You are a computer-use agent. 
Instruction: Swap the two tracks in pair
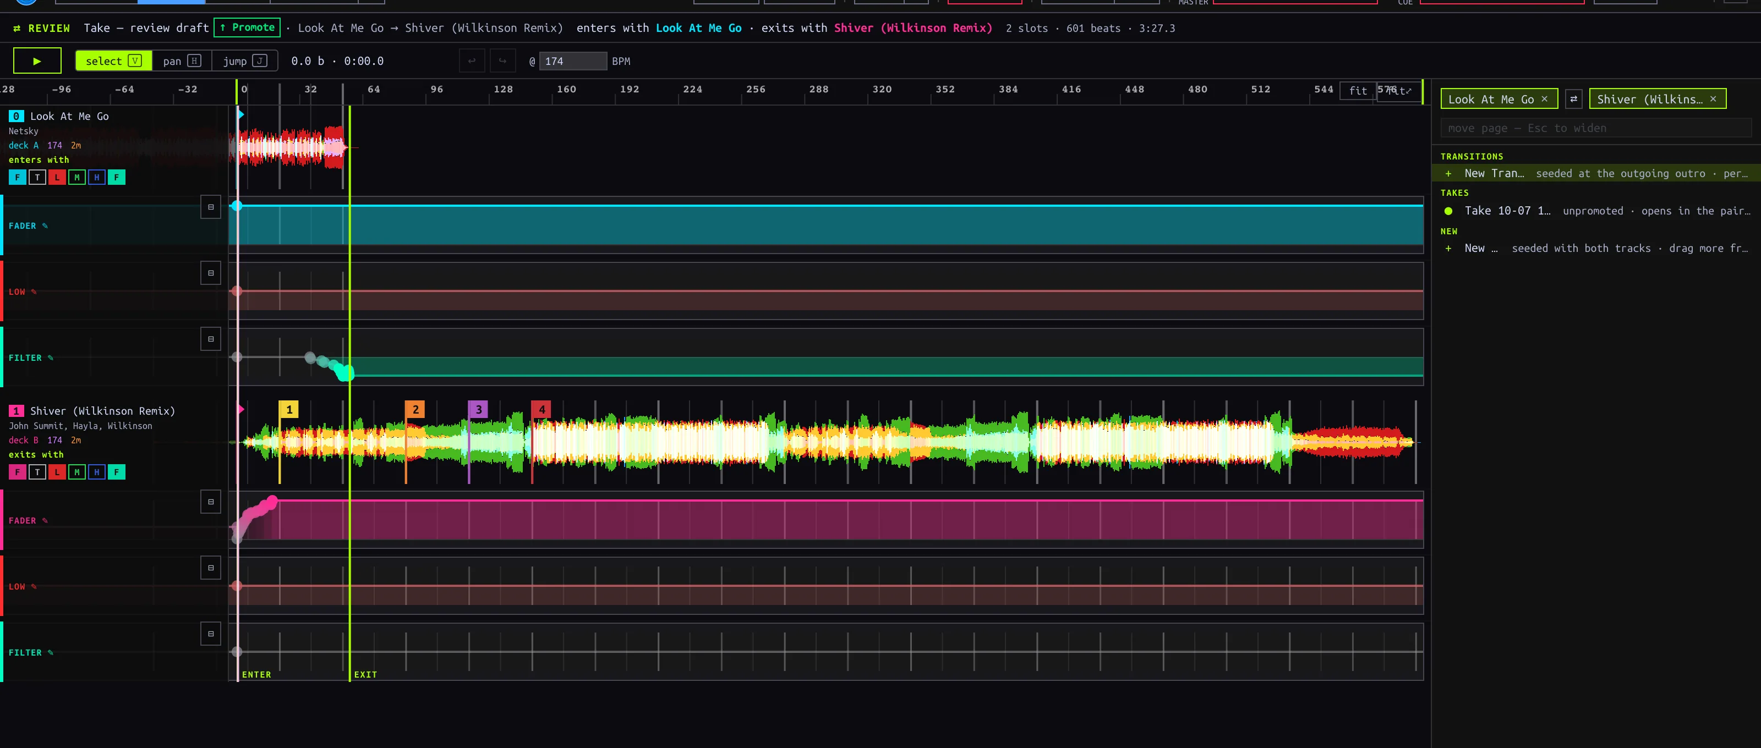coord(1574,99)
